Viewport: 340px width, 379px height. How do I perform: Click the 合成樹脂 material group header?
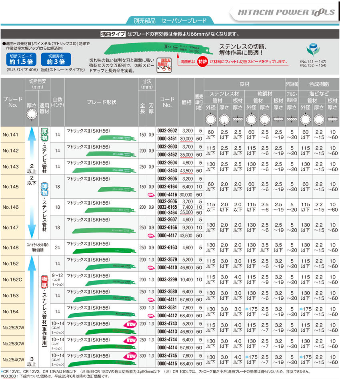click(319, 84)
